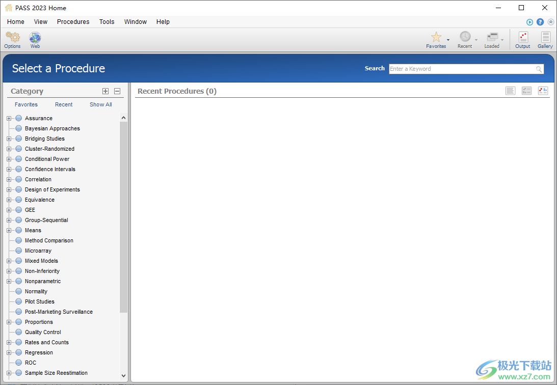The width and height of the screenshot is (557, 385).
Task: Select the Sample Size Reestimation category
Action: point(56,373)
